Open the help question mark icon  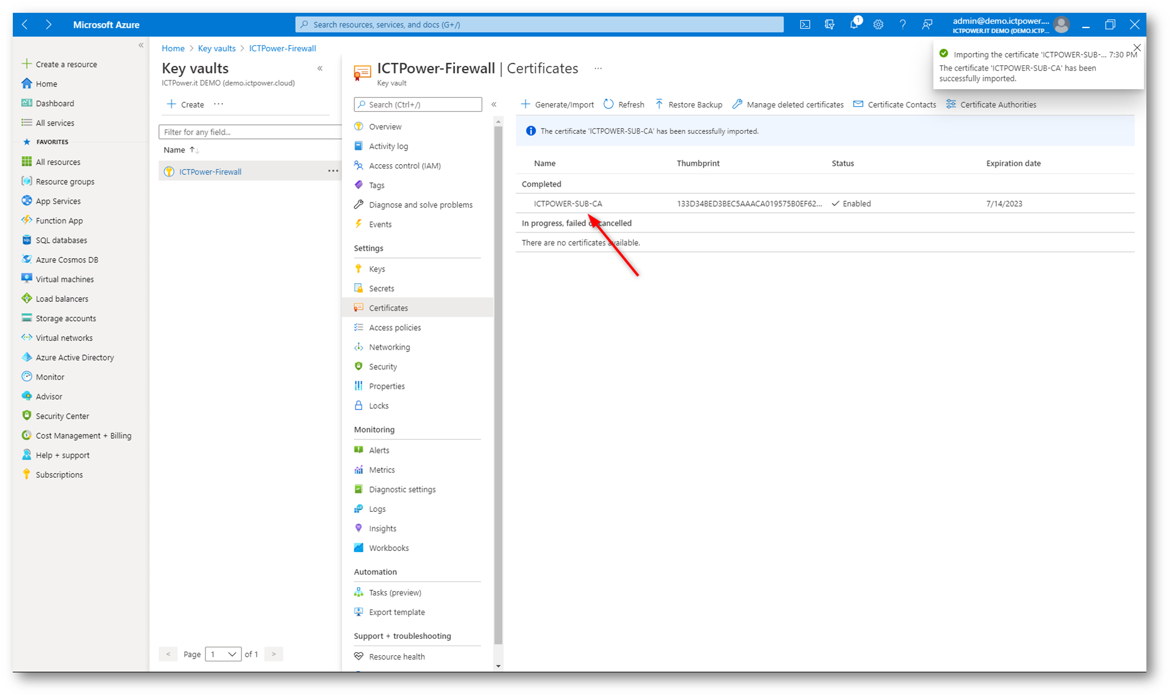click(902, 24)
